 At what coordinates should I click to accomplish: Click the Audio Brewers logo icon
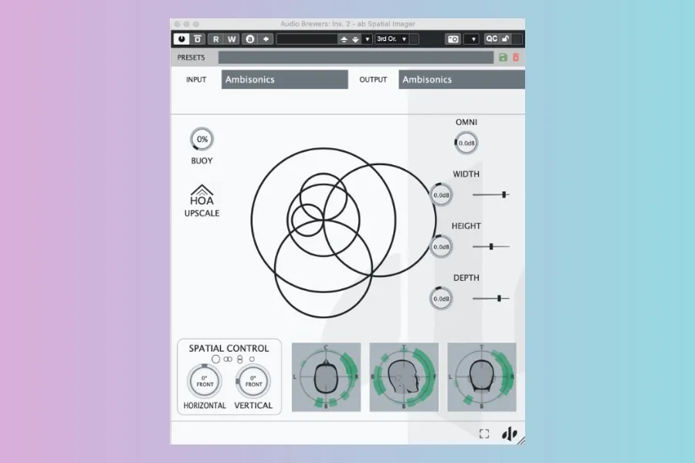coord(510,434)
